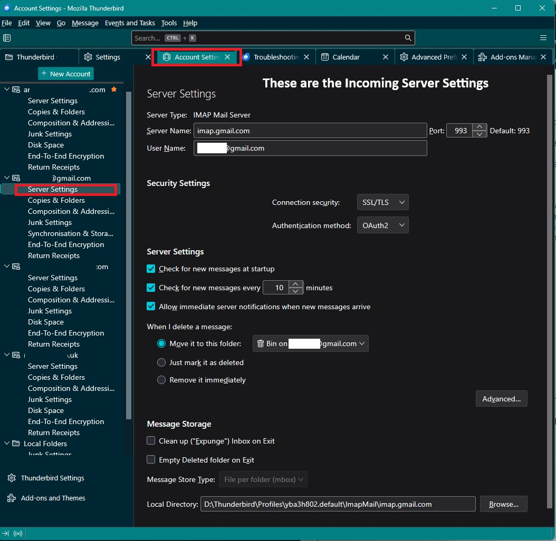Decrease the port number with down arrow
The width and height of the screenshot is (556, 541).
[480, 134]
